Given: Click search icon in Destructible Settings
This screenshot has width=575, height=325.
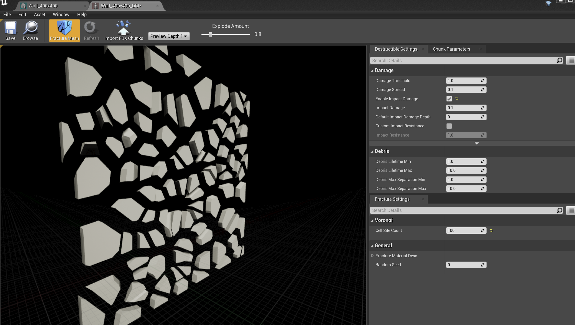Looking at the screenshot, I should click(559, 61).
